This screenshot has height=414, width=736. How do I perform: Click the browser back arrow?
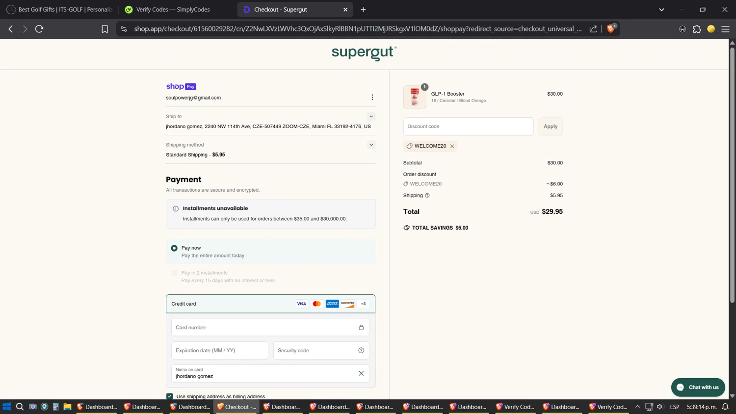click(11, 29)
